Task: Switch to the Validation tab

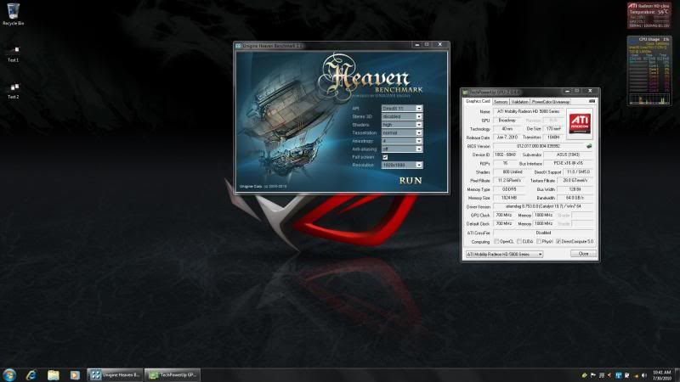Action: (x=519, y=102)
